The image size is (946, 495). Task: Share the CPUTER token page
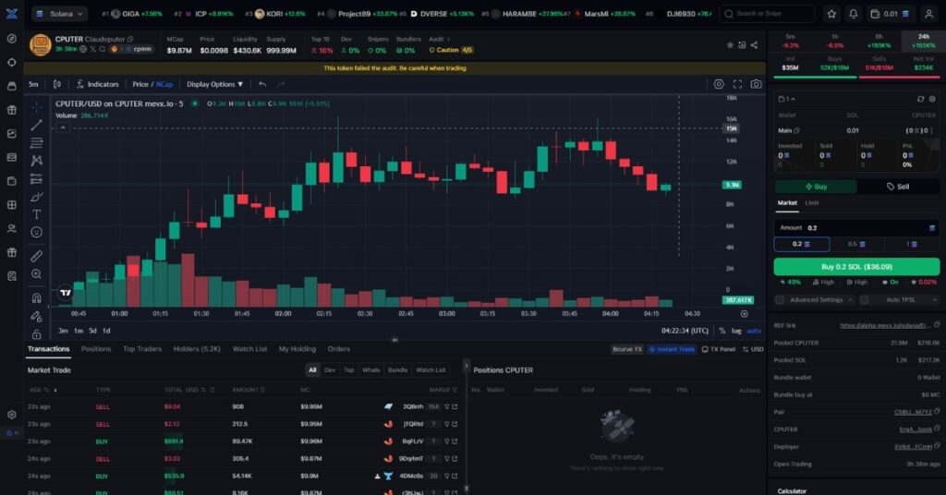[x=754, y=45]
